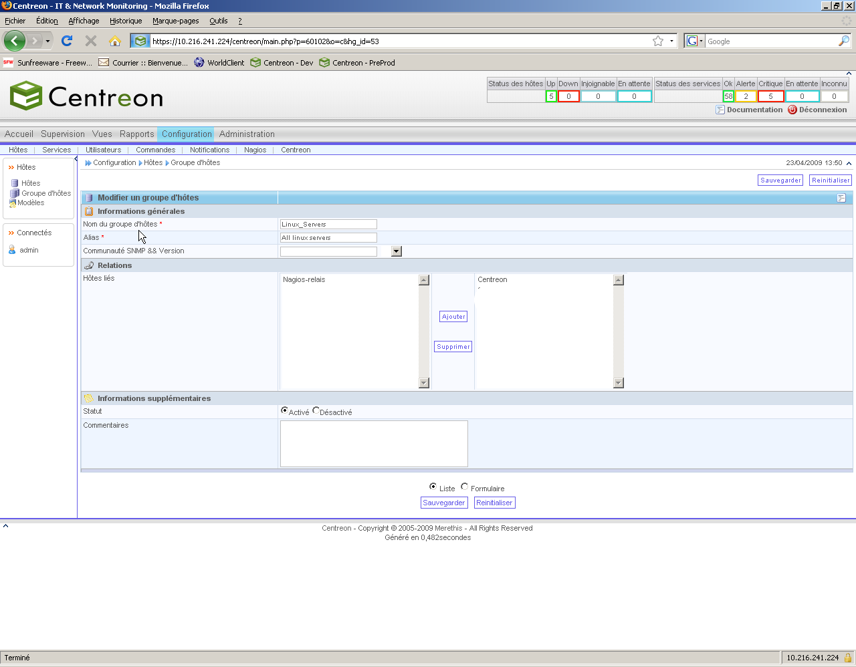Screen dimensions: 856x667
Task: Click the Centreon logo
Action: [87, 97]
